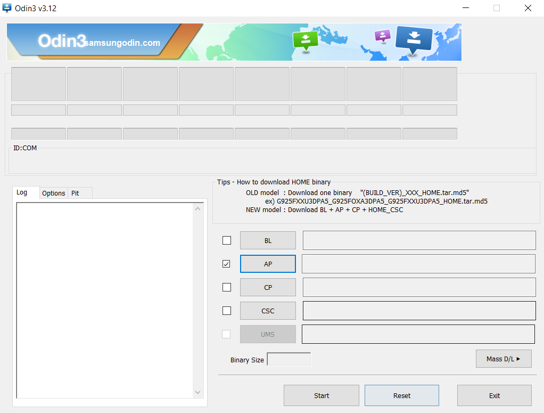Screen dimensions: 544x413
Task: Click the ID:COM label
Action: (25, 148)
